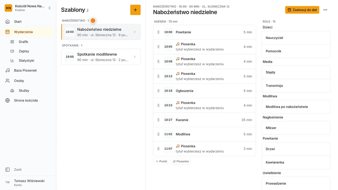Select the Transmisja role
The height and width of the screenshot is (190, 338).
coord(296,86)
